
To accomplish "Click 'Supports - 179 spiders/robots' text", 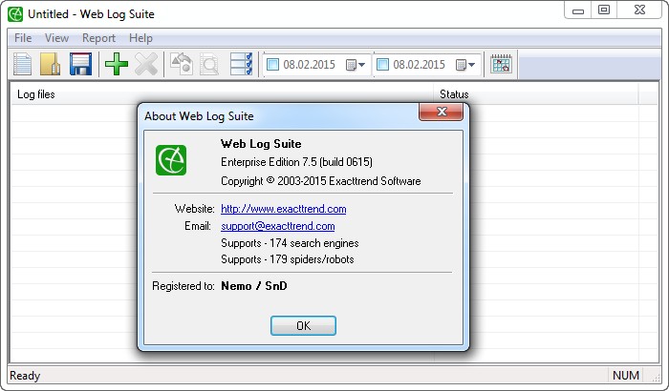I will [x=287, y=259].
